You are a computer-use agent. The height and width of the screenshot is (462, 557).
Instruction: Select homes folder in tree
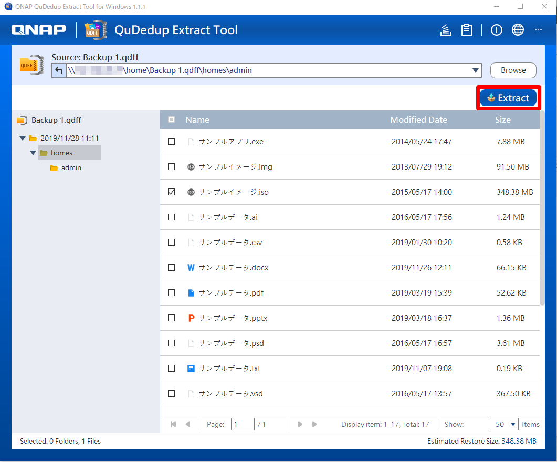61,153
